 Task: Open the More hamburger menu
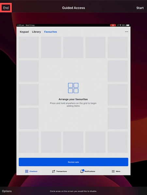tap(116, 171)
